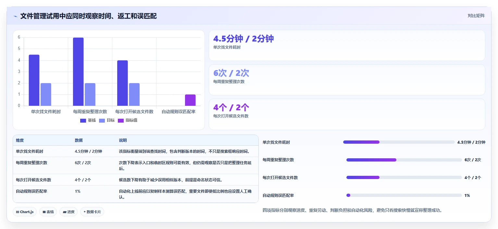Viewport: 498px width, 229px height.
Task: Click table value 4个 / 2个
Action: point(83,180)
